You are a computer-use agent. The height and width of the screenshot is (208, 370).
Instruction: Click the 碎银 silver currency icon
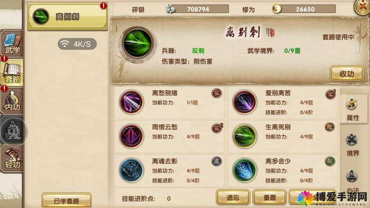[x=171, y=9]
